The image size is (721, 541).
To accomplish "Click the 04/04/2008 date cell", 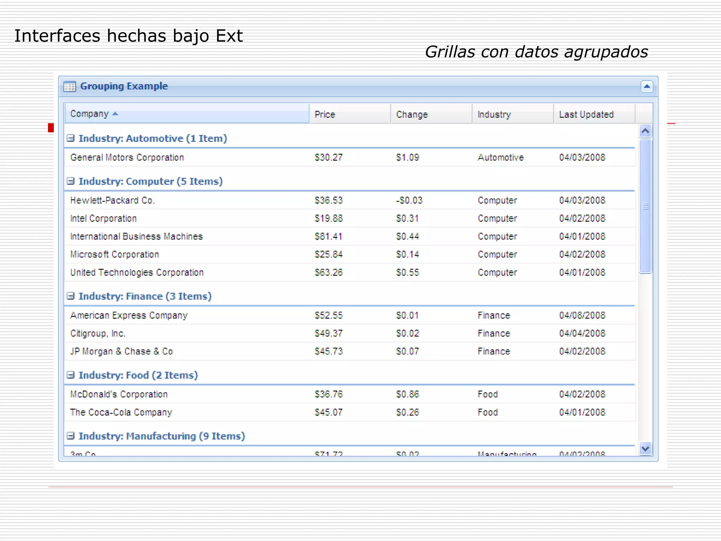I will [582, 333].
